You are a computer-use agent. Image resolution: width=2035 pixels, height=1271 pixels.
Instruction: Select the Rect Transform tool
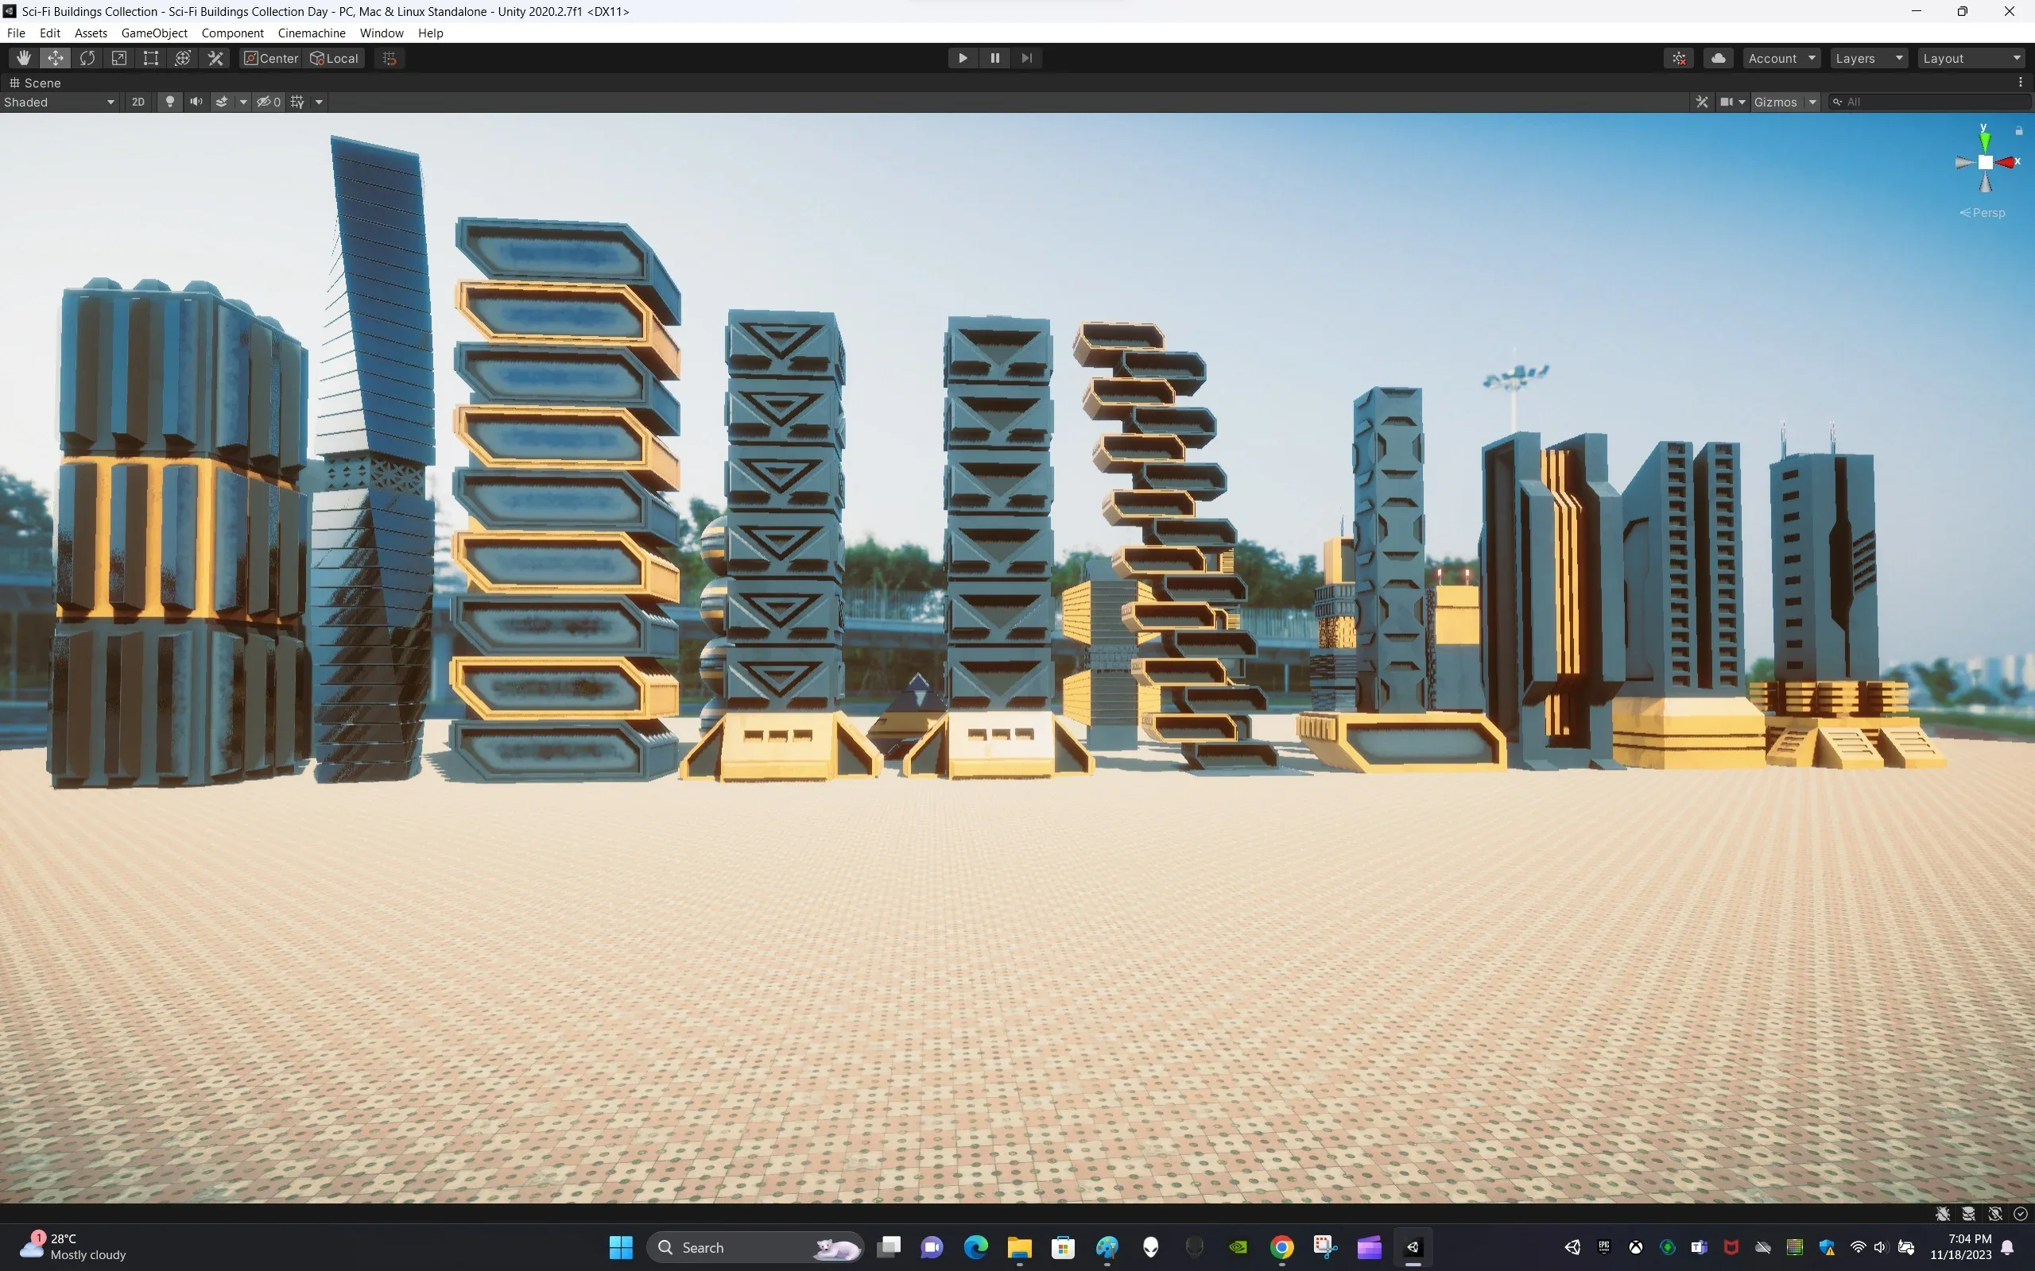tap(150, 58)
